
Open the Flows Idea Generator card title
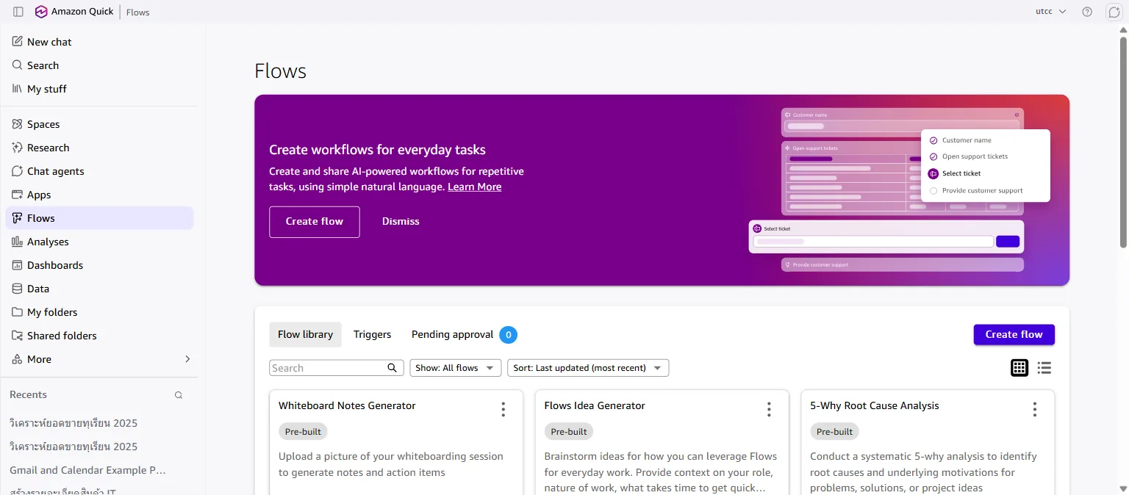[595, 405]
